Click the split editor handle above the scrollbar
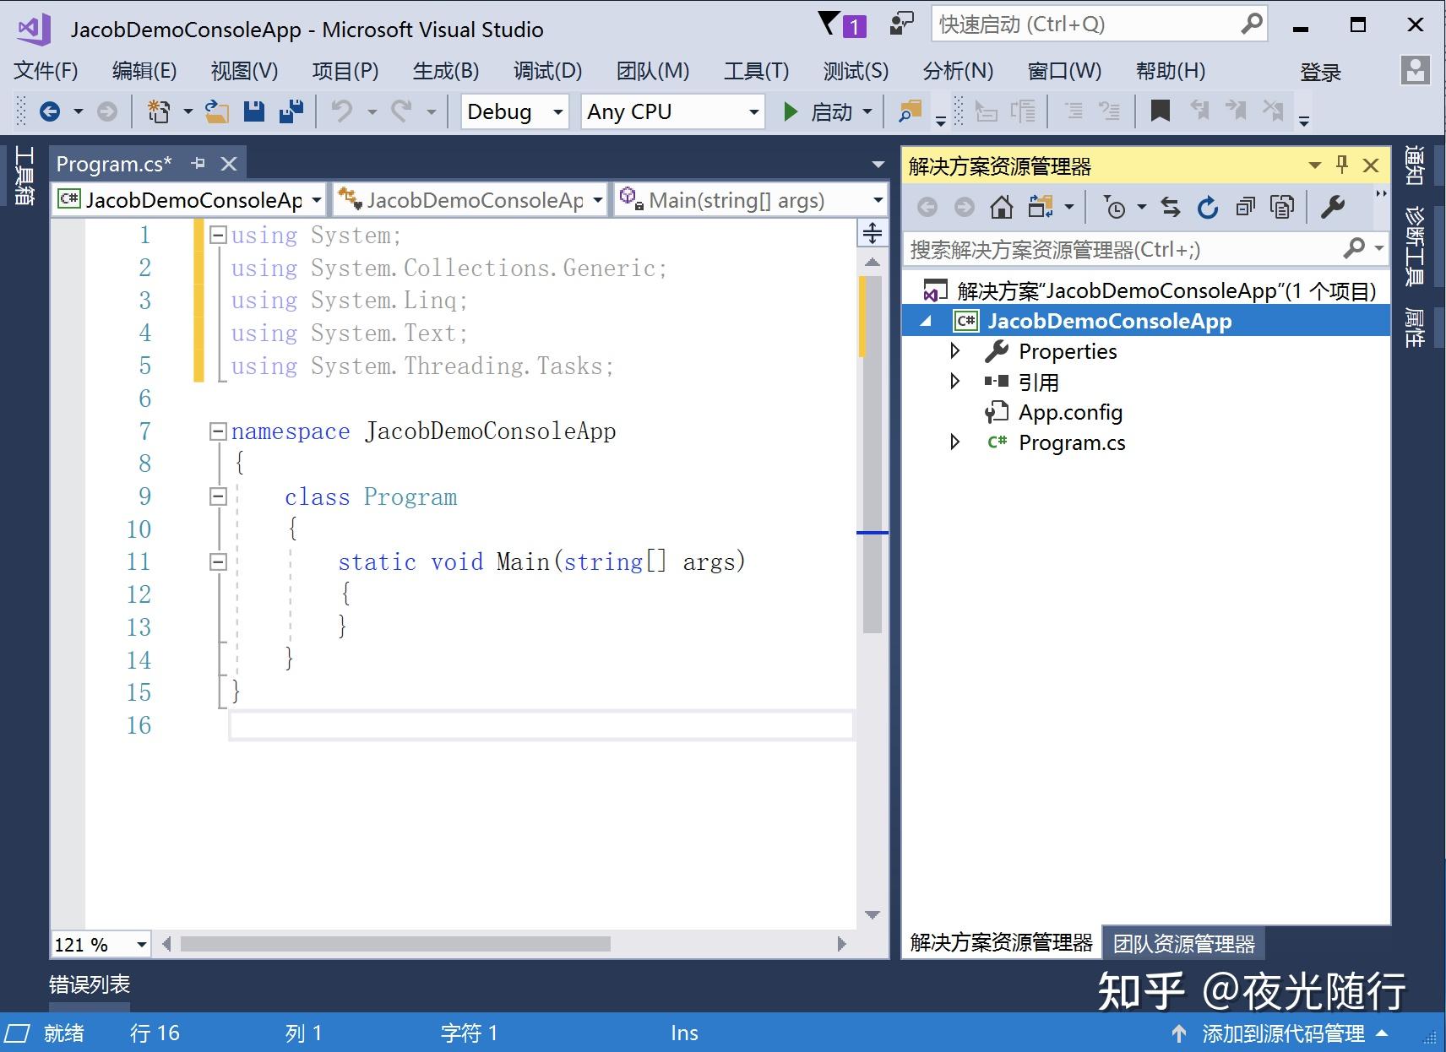This screenshot has height=1052, width=1446. click(x=872, y=232)
